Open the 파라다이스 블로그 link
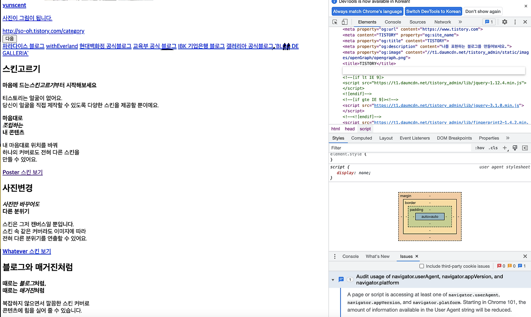531x317 pixels. (23, 46)
